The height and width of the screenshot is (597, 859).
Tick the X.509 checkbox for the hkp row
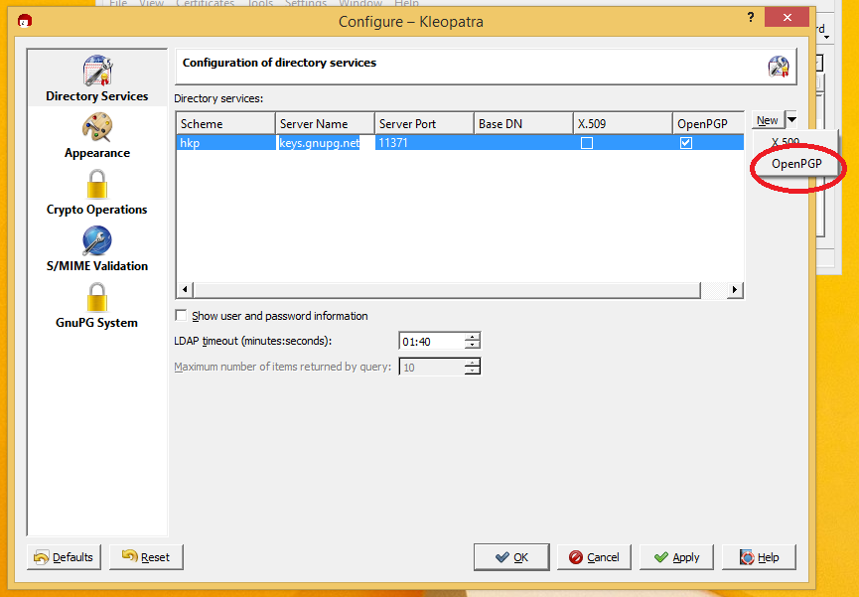pos(587,143)
